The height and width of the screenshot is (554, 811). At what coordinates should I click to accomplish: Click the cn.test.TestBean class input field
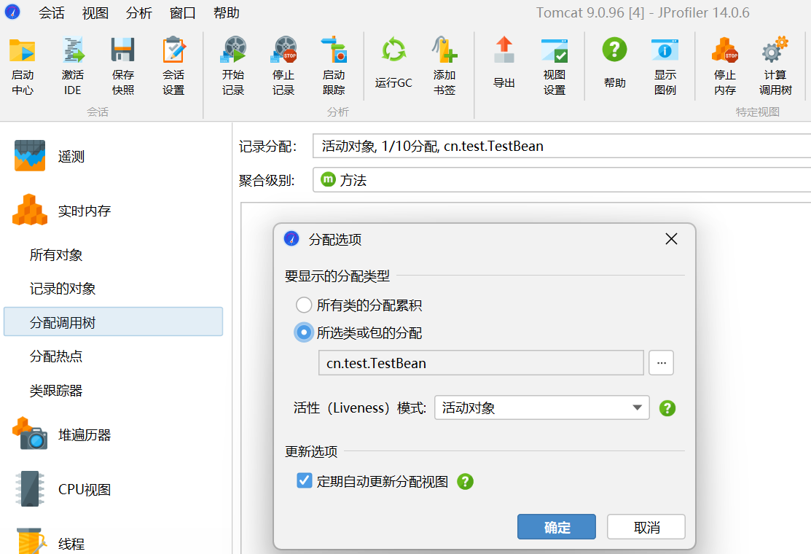481,362
